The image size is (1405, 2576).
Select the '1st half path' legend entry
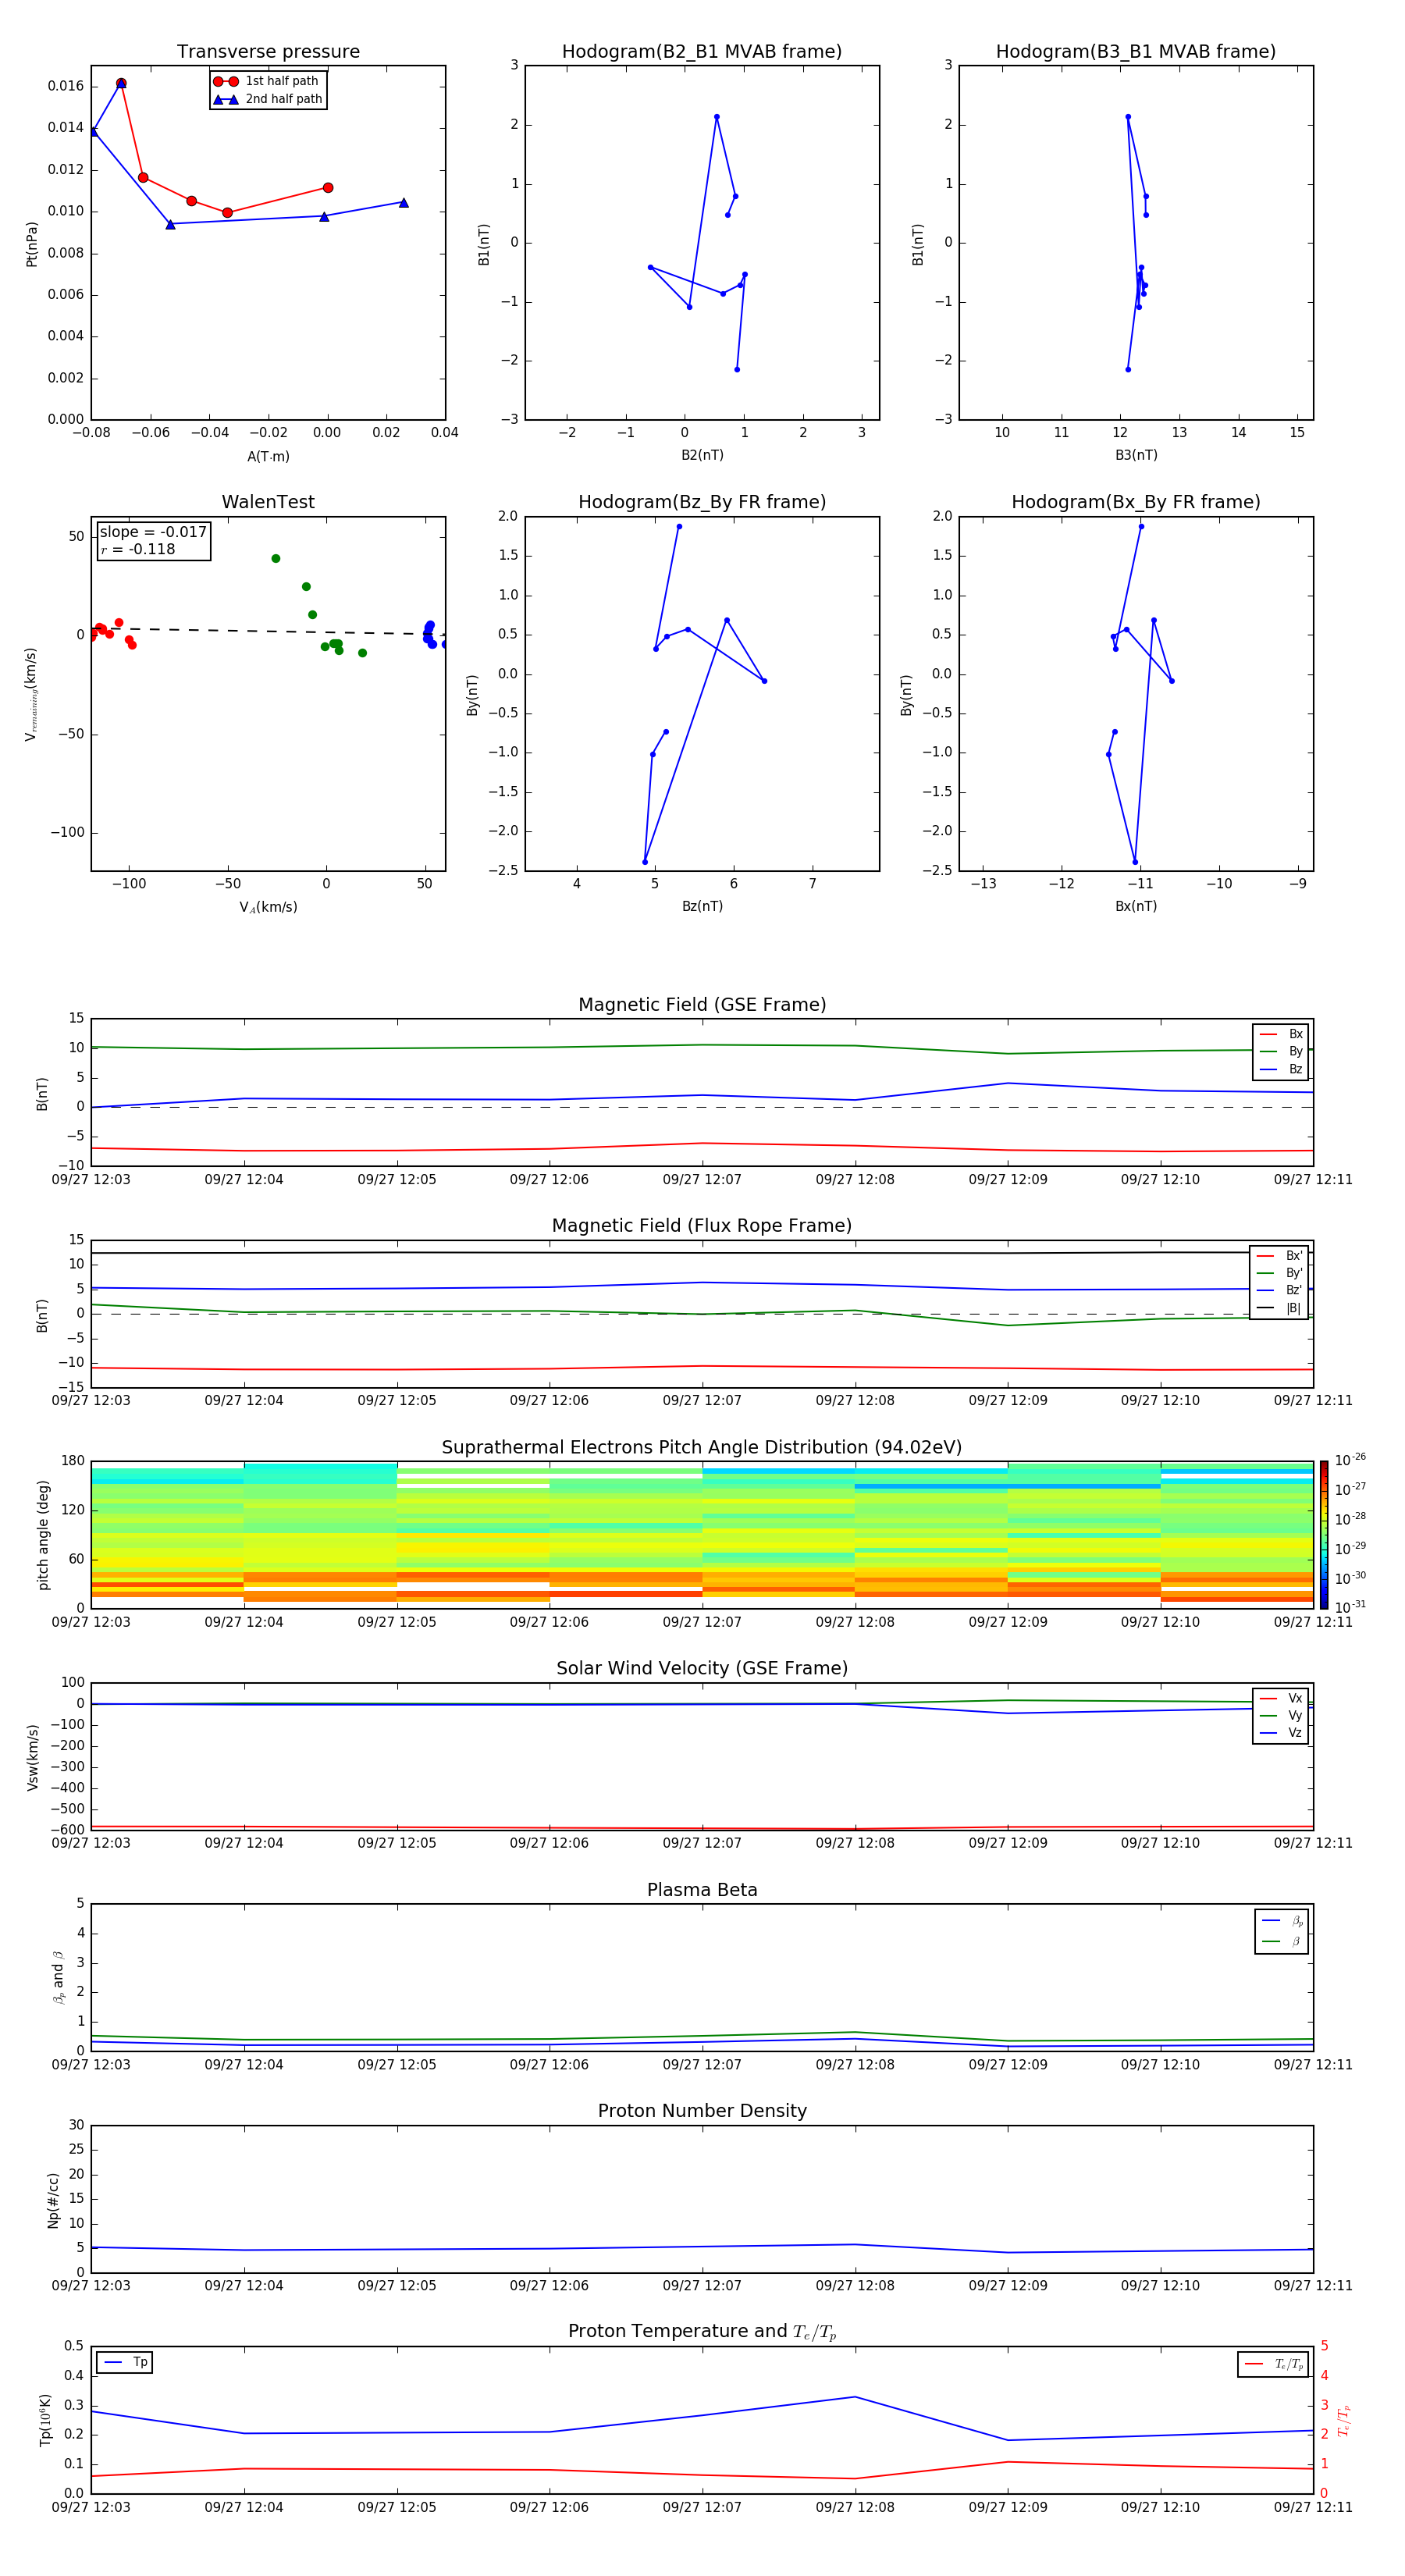(266, 81)
